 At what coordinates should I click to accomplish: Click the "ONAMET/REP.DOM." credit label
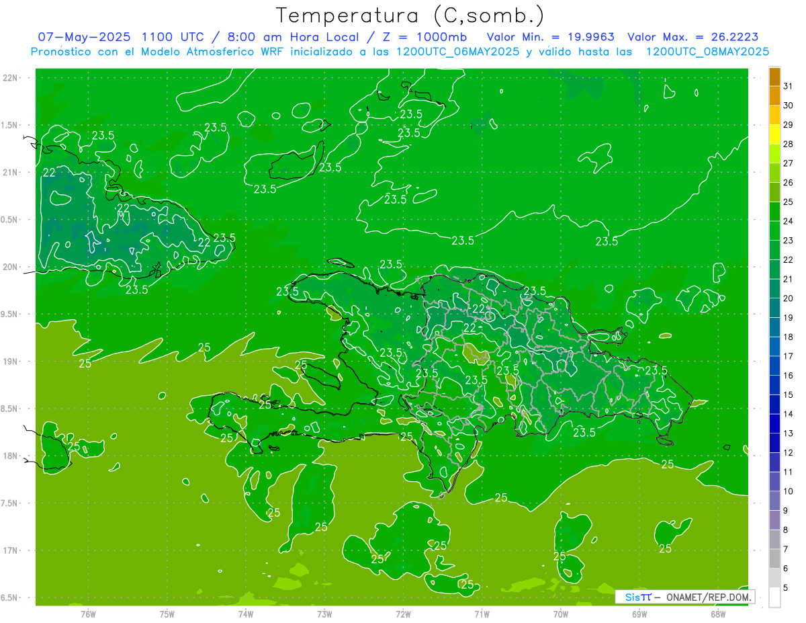pos(708,597)
